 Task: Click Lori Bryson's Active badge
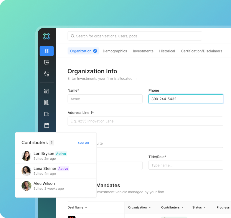tap(61, 154)
